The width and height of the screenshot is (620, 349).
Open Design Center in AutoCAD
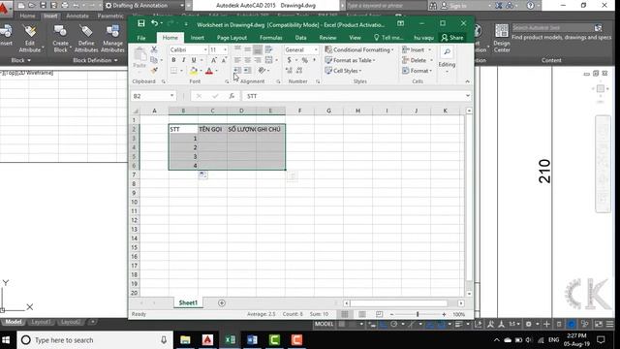point(502,39)
